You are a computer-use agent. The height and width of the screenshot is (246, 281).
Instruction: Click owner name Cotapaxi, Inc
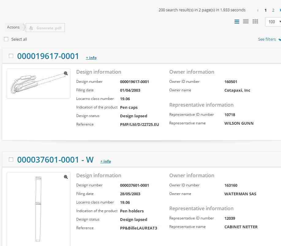pos(237,90)
